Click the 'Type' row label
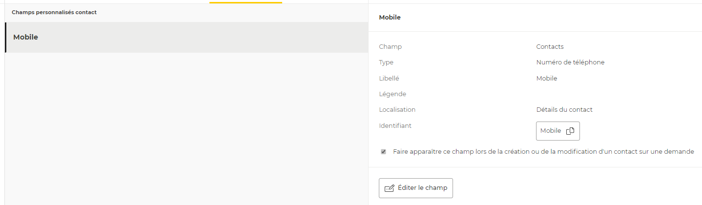702x205 pixels. click(386, 62)
